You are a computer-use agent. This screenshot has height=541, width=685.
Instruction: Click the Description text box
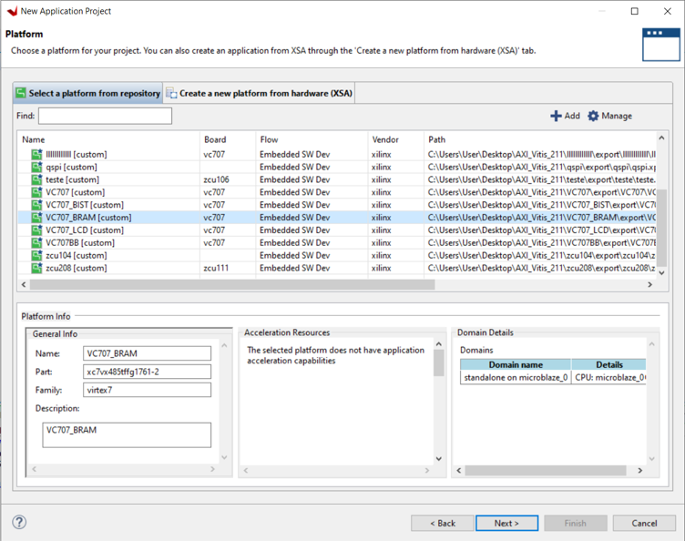(127, 435)
